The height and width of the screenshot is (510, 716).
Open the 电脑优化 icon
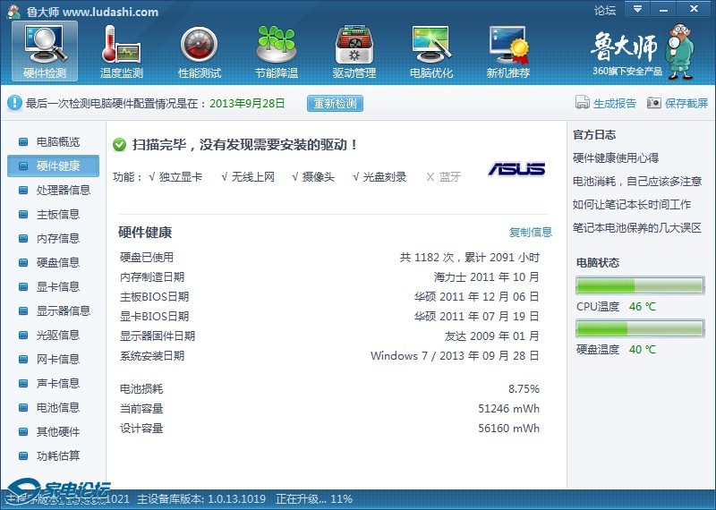[430, 45]
